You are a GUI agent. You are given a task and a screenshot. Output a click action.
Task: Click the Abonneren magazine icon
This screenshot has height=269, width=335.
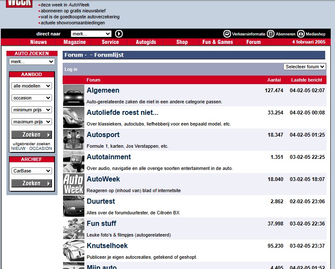click(271, 34)
